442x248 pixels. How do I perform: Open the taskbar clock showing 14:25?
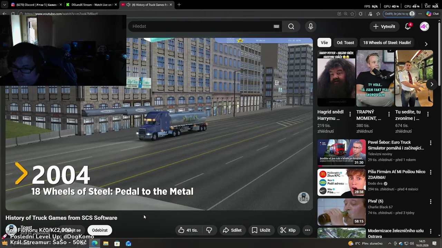(422, 243)
